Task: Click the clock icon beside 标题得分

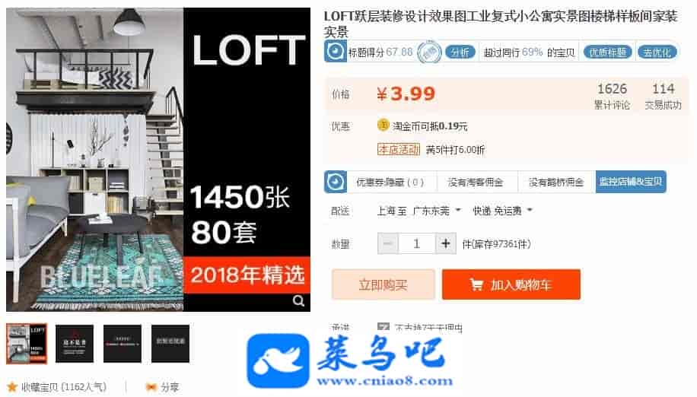Action: 335,52
